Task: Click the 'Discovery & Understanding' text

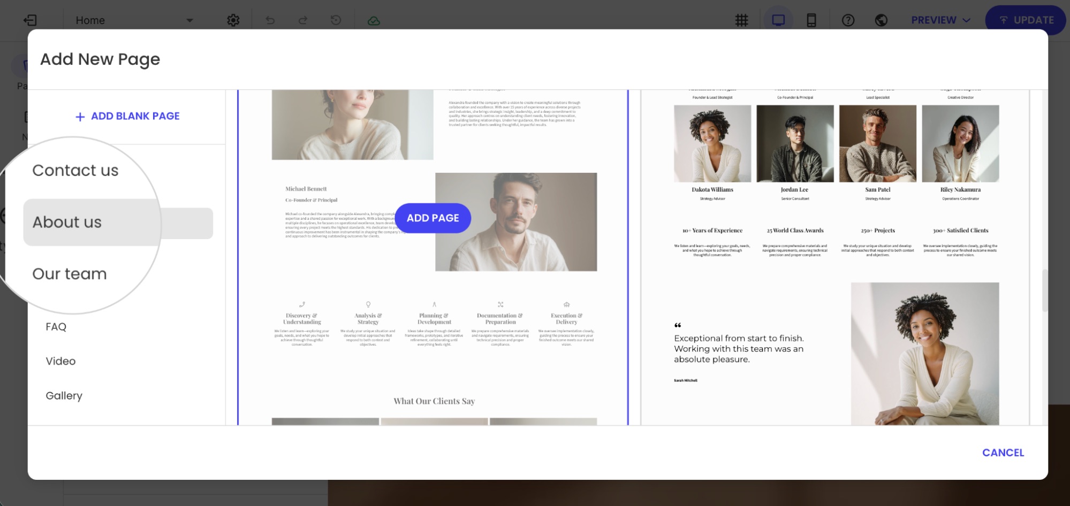Action: (302, 319)
